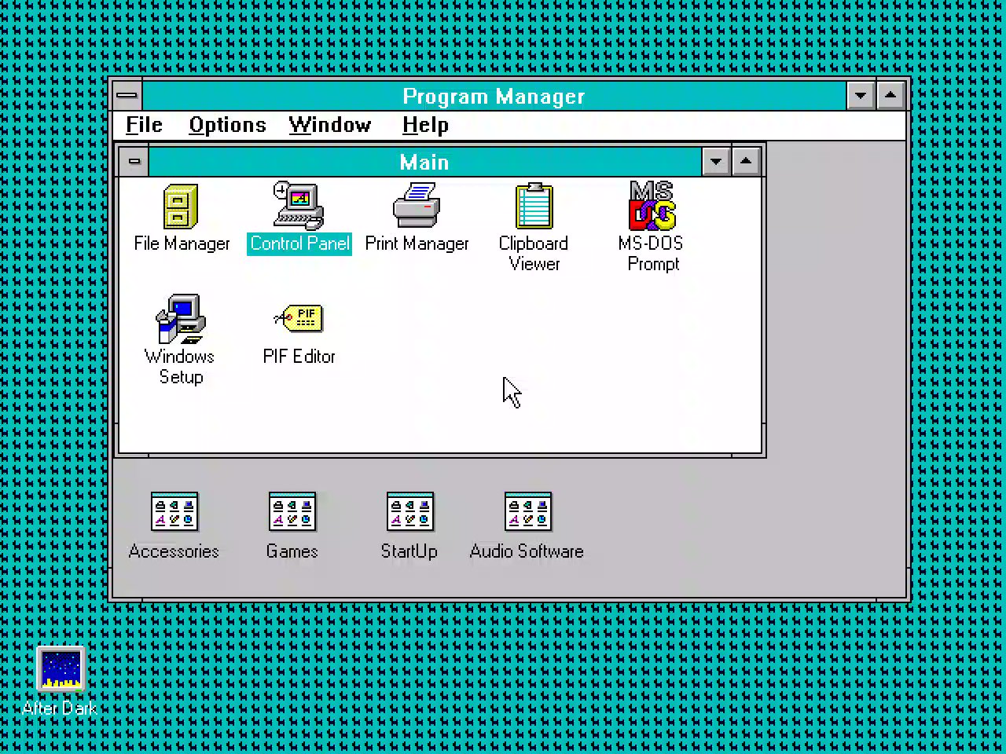The width and height of the screenshot is (1006, 754).
Task: Select the File Manager icon
Action: pyautogui.click(x=181, y=206)
